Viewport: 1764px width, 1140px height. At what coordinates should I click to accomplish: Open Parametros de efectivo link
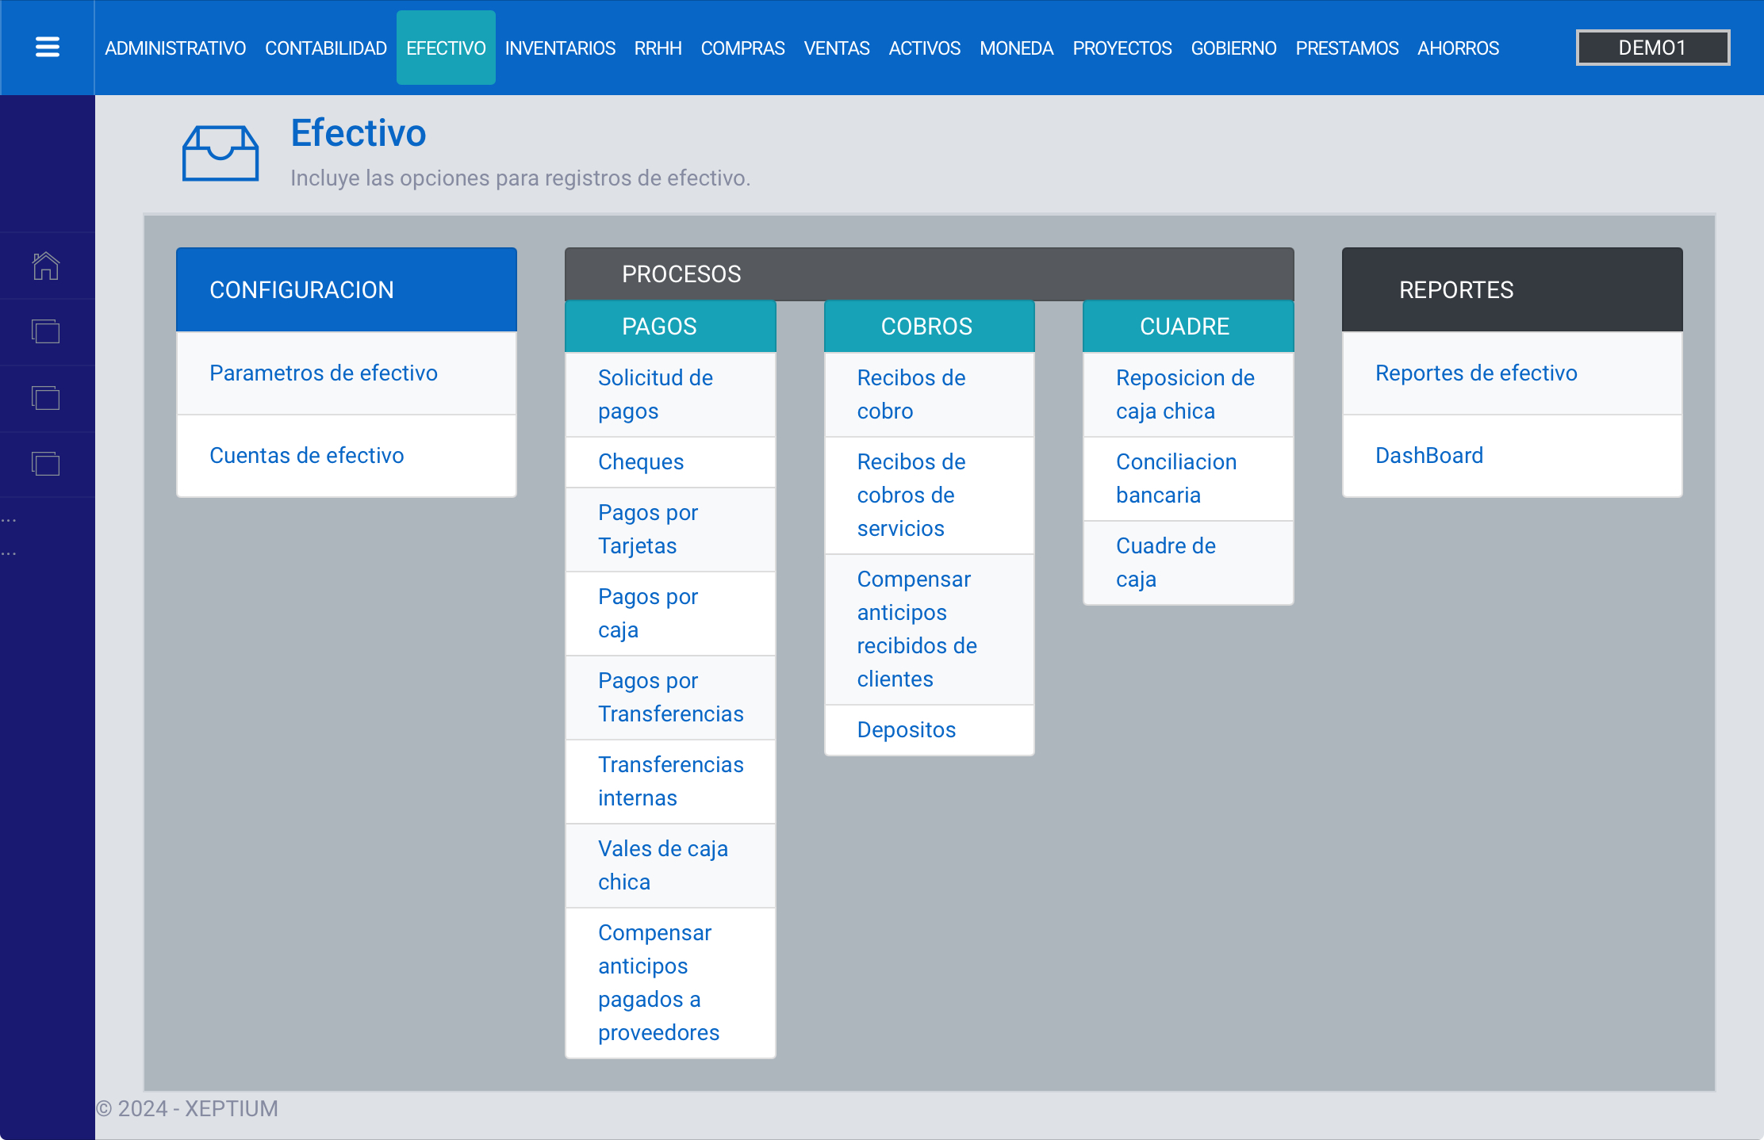[x=324, y=373]
